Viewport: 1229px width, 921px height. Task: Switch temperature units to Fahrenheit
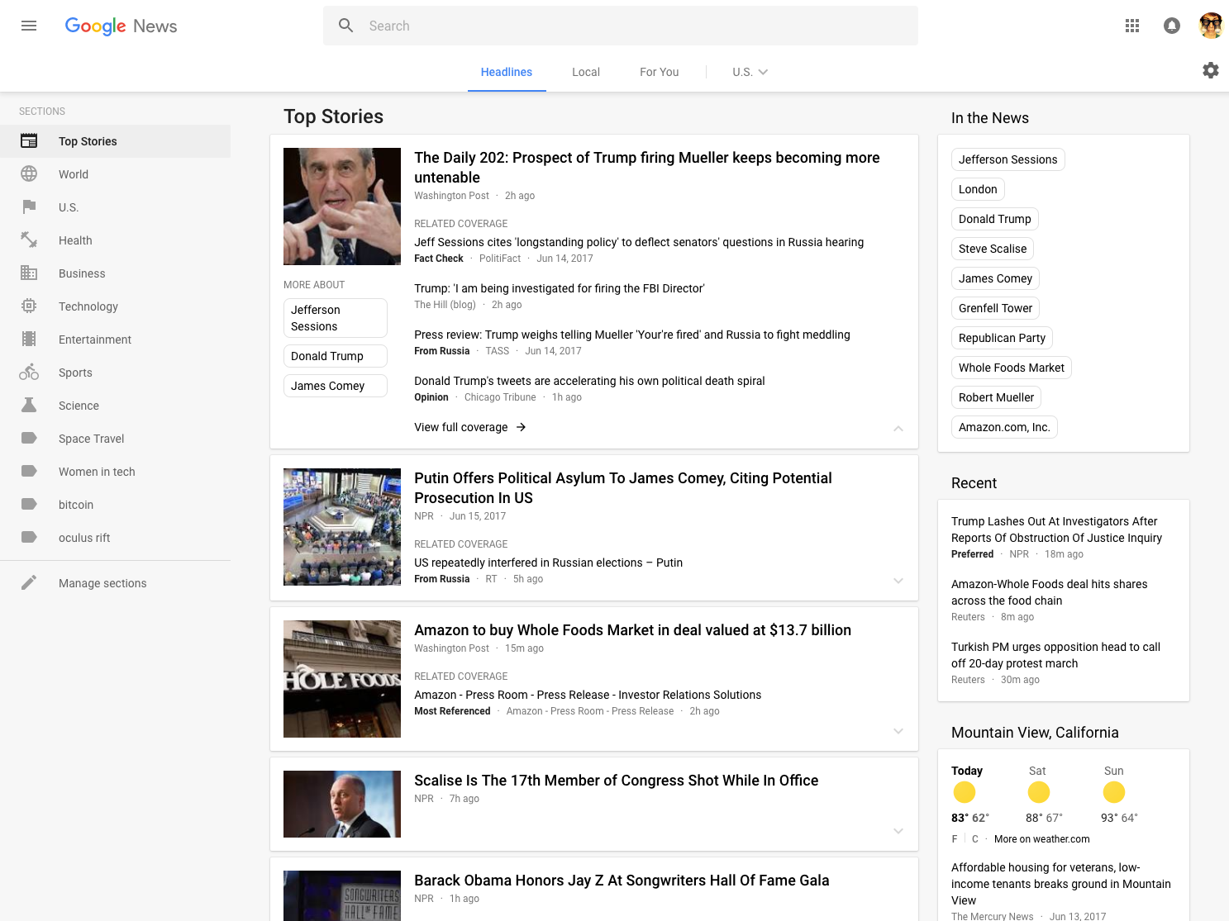(x=955, y=839)
